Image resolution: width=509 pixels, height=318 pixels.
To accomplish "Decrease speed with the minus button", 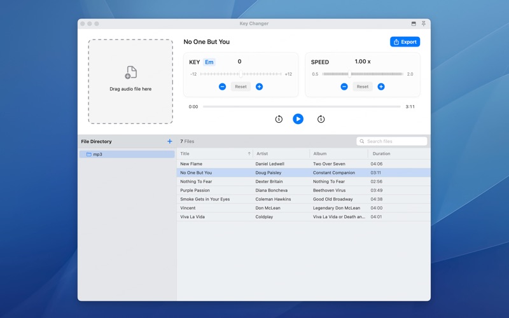I will (344, 86).
